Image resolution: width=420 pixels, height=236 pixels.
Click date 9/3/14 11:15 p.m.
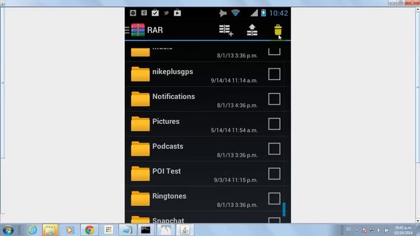point(236,180)
